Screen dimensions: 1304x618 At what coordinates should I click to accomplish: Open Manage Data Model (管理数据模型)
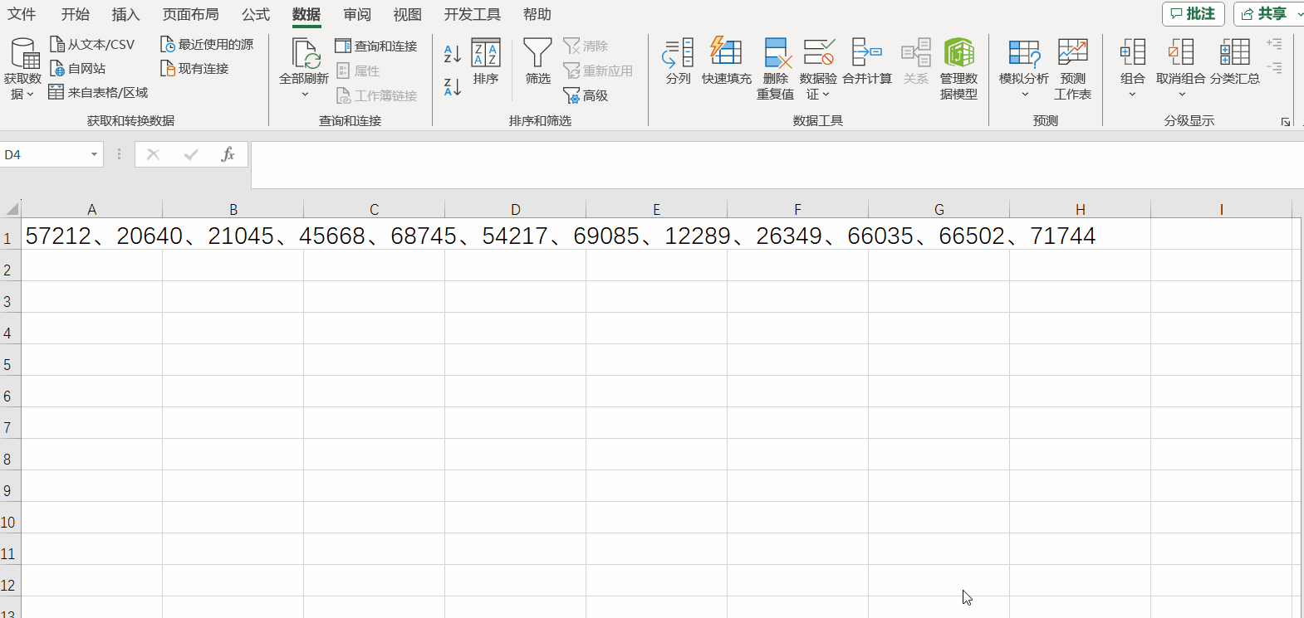pos(958,69)
